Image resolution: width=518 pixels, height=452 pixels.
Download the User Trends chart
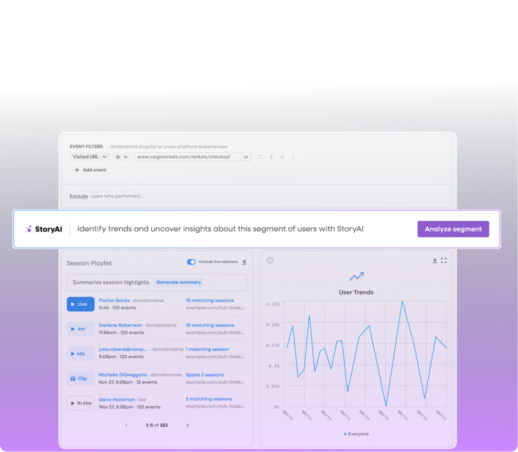[x=435, y=261]
